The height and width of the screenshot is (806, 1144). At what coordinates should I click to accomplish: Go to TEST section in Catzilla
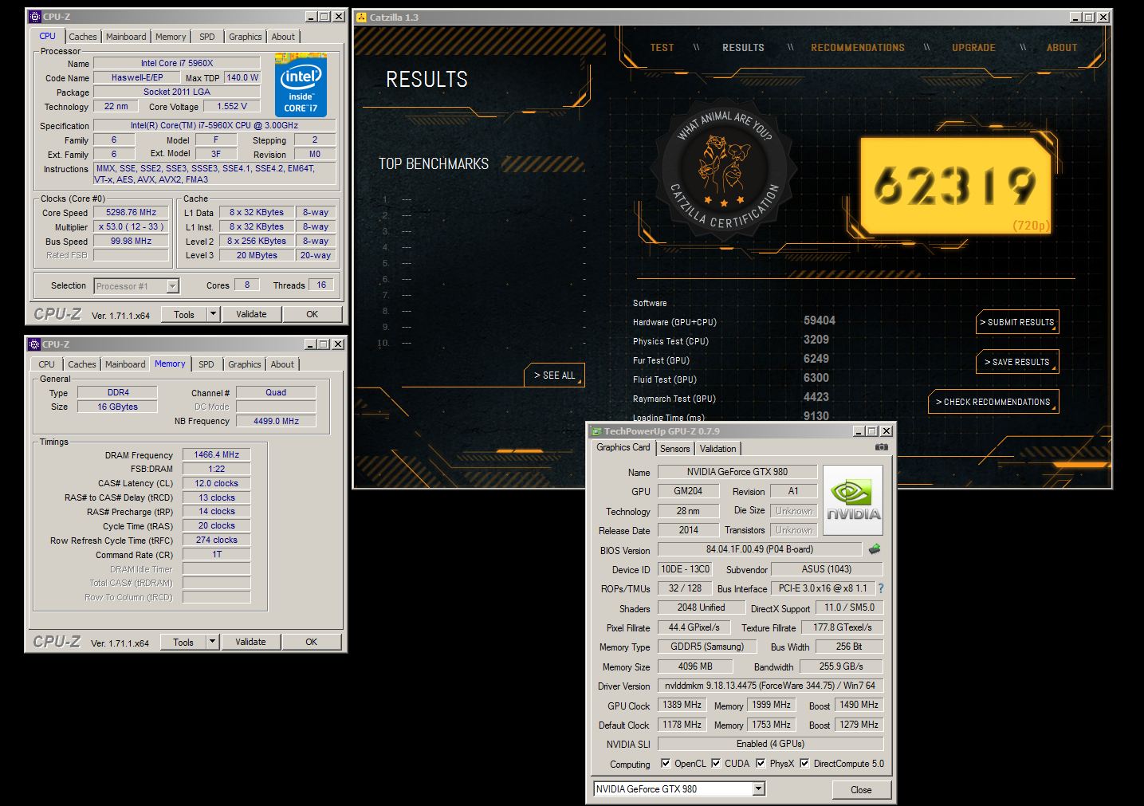(662, 48)
